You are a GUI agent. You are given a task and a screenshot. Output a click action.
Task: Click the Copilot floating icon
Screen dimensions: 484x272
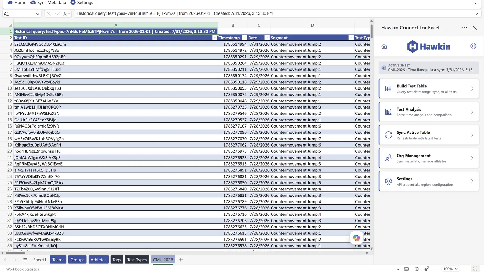click(x=356, y=238)
